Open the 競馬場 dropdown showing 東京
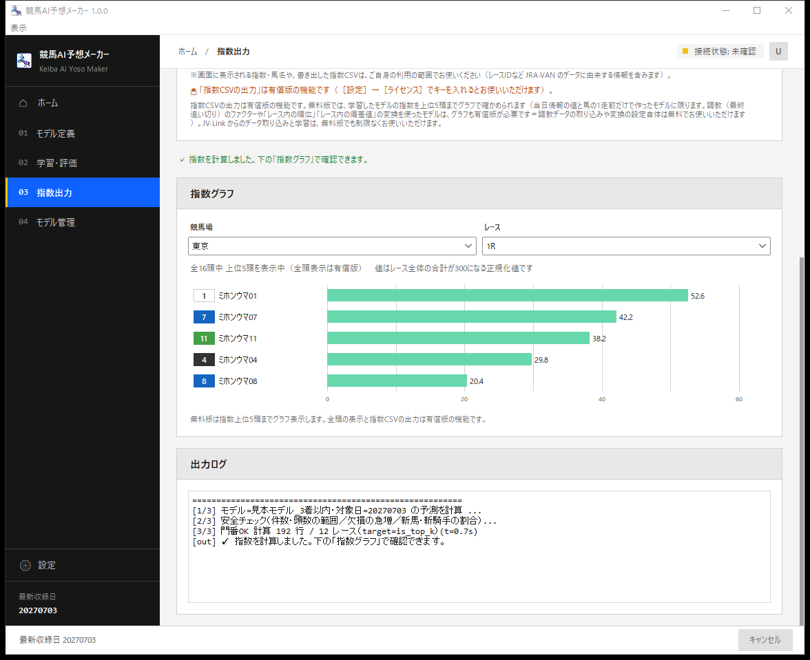Image resolution: width=810 pixels, height=660 pixels. point(332,246)
